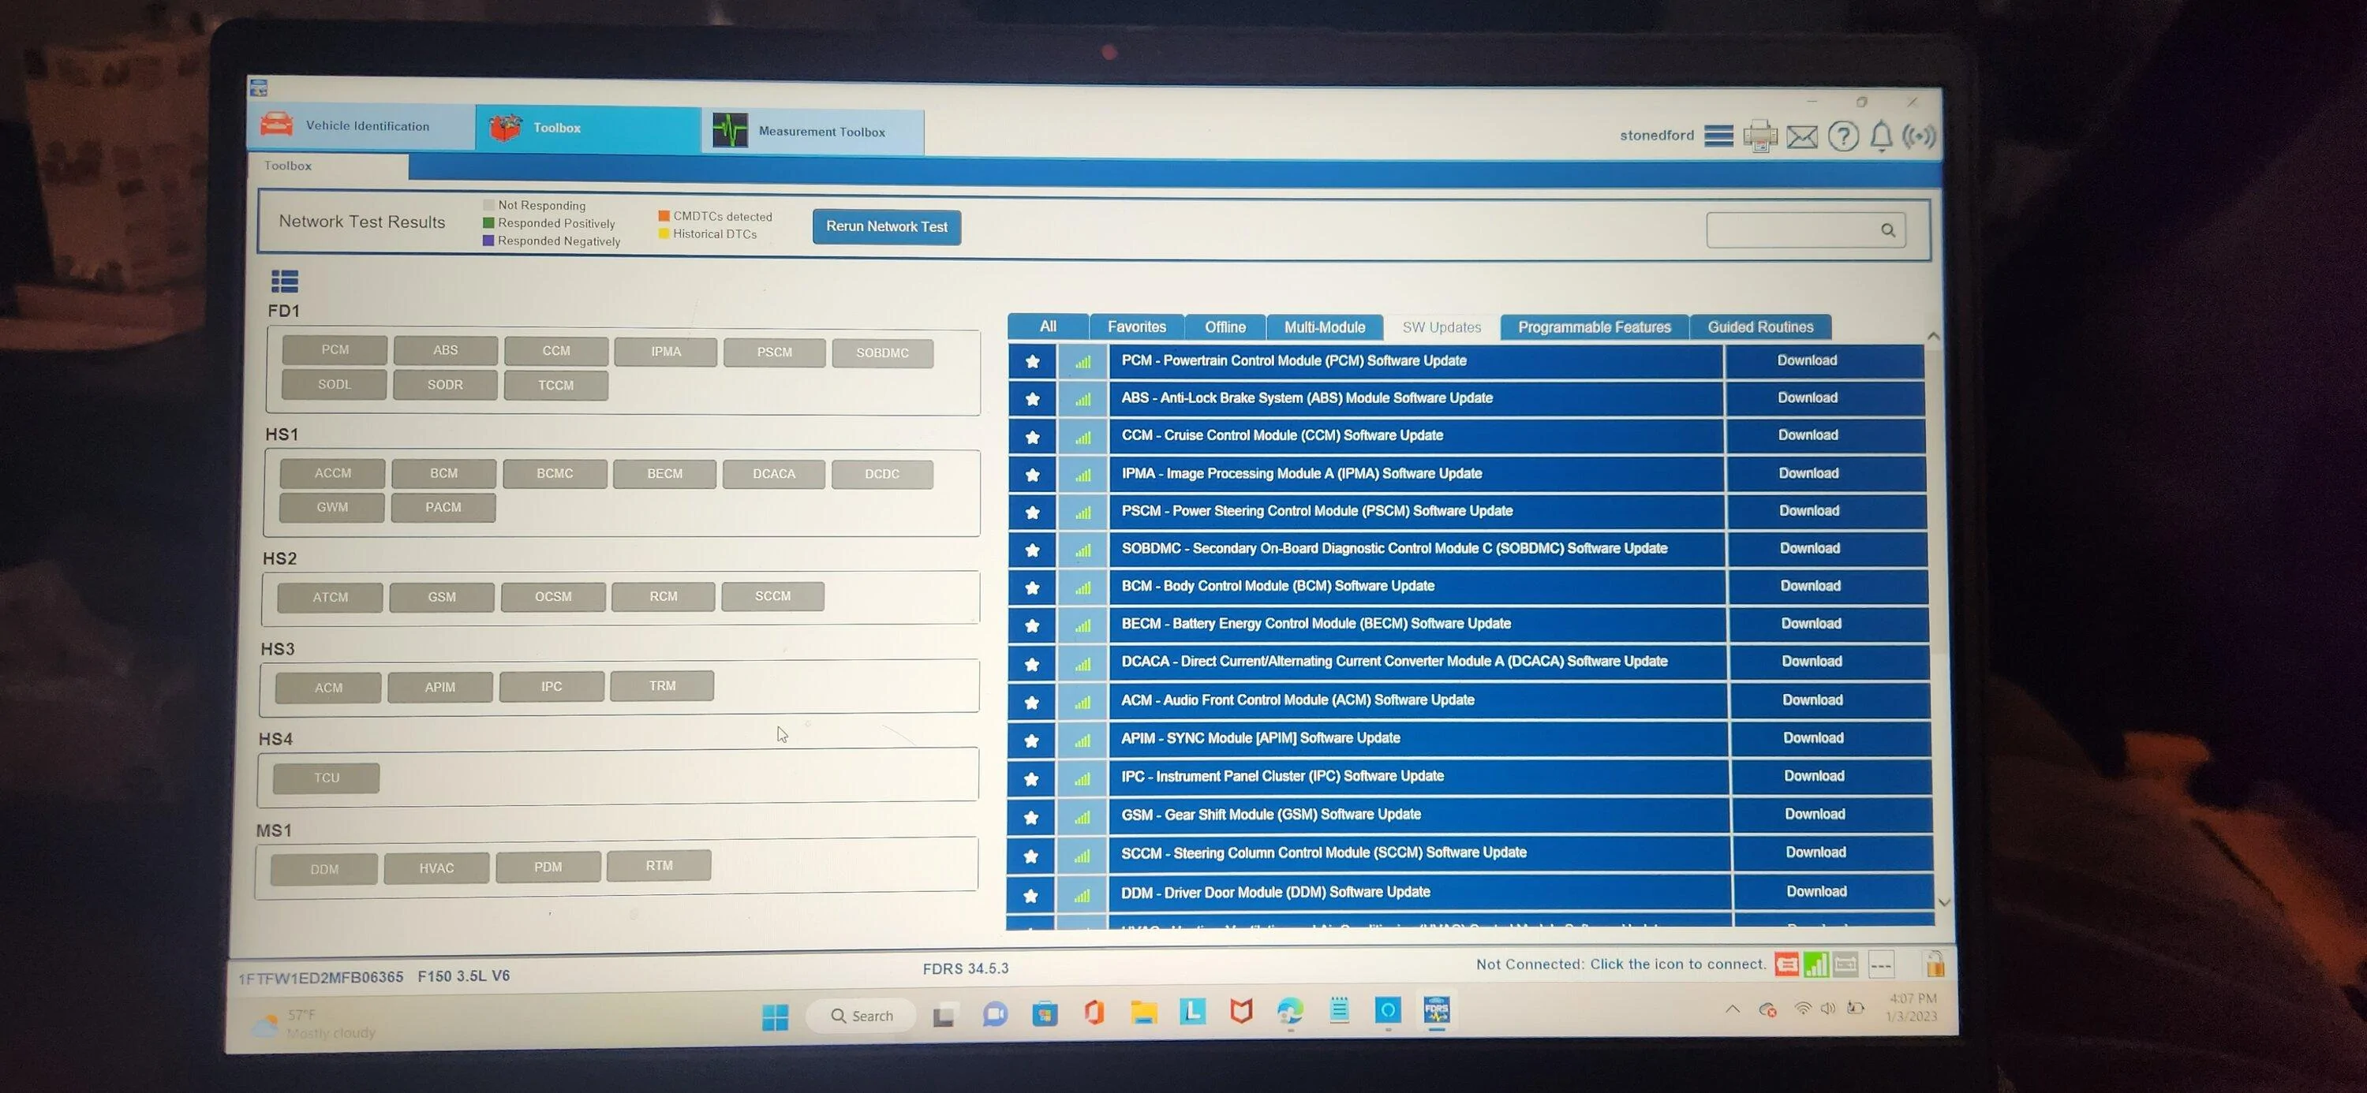Click the toolbox search input field
This screenshot has height=1093, width=2367.
(x=1805, y=230)
